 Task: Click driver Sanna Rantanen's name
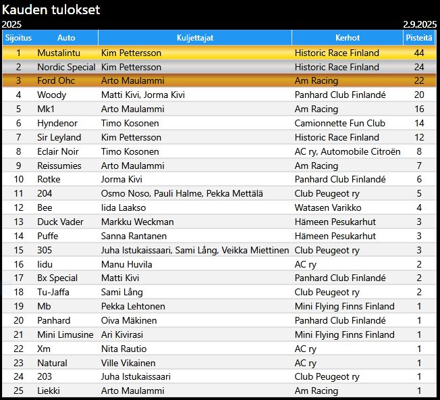click(134, 236)
